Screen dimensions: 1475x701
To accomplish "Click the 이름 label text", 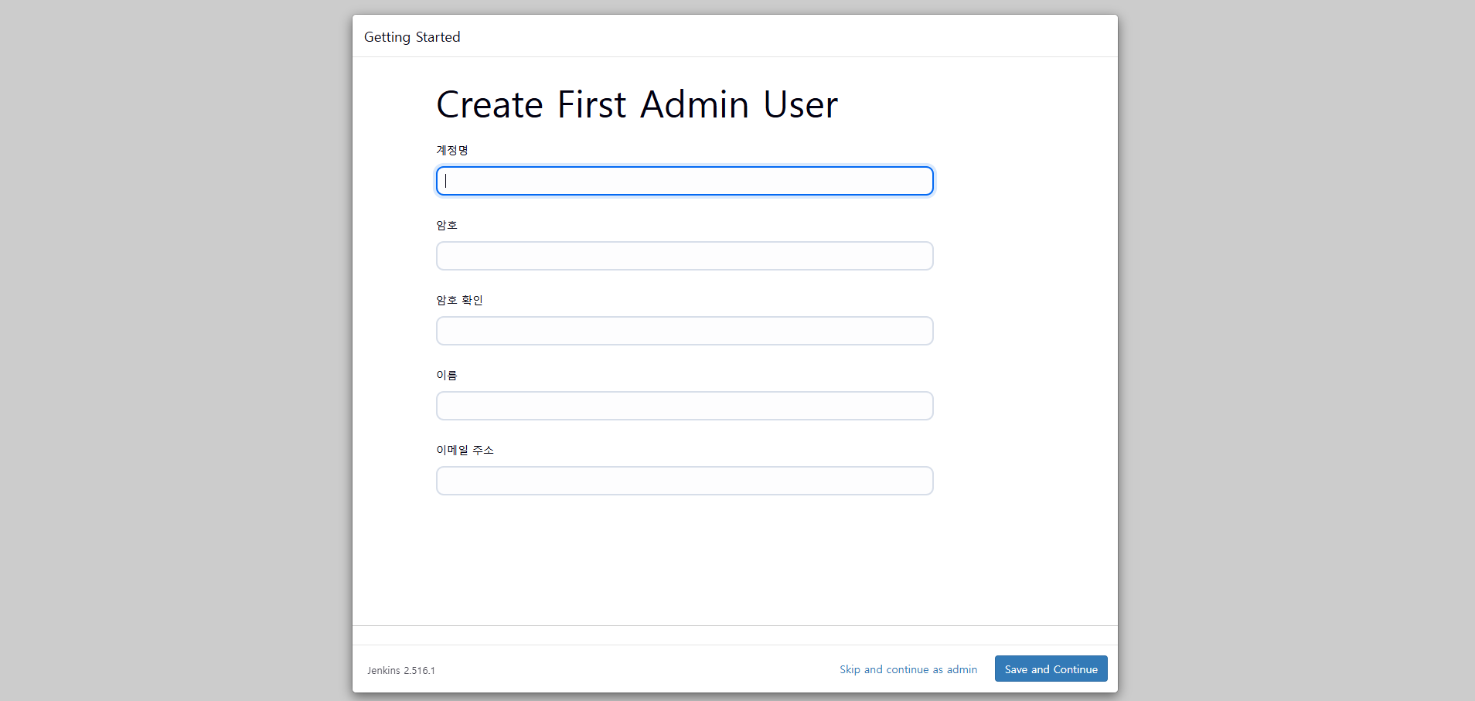I will pos(447,375).
